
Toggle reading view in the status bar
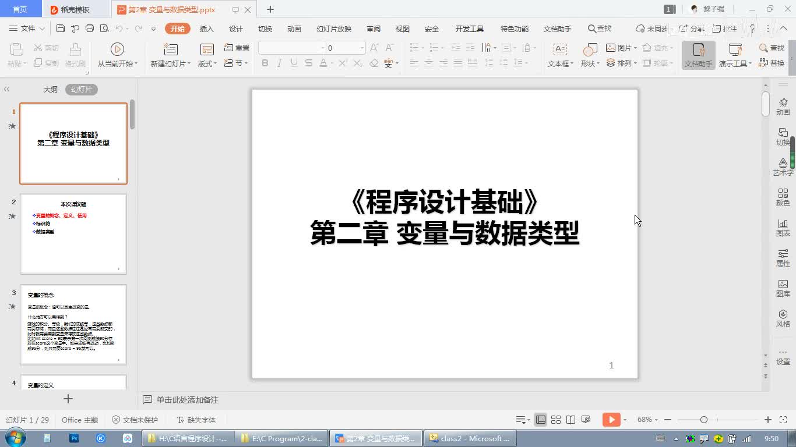[x=571, y=420]
